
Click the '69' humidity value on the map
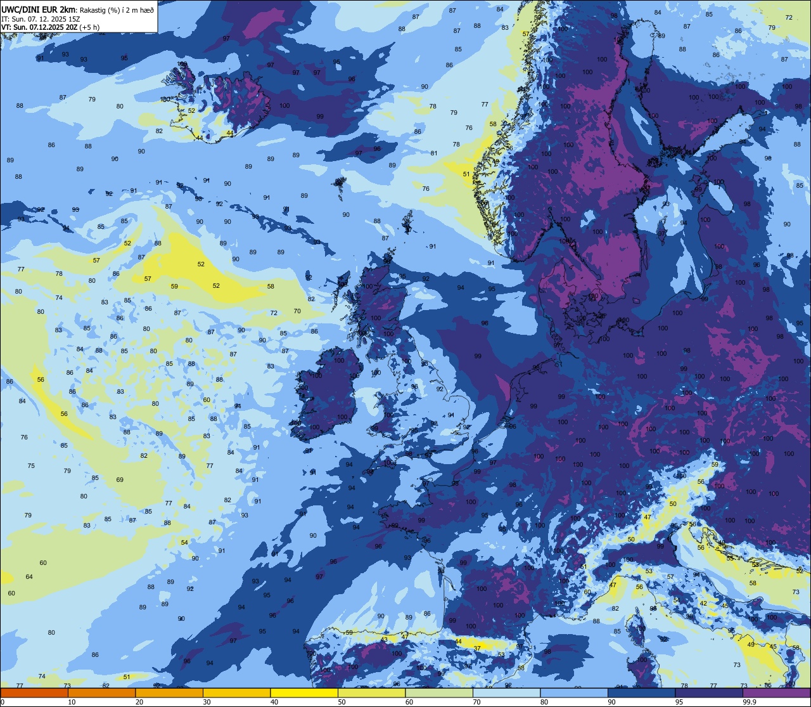(120, 479)
